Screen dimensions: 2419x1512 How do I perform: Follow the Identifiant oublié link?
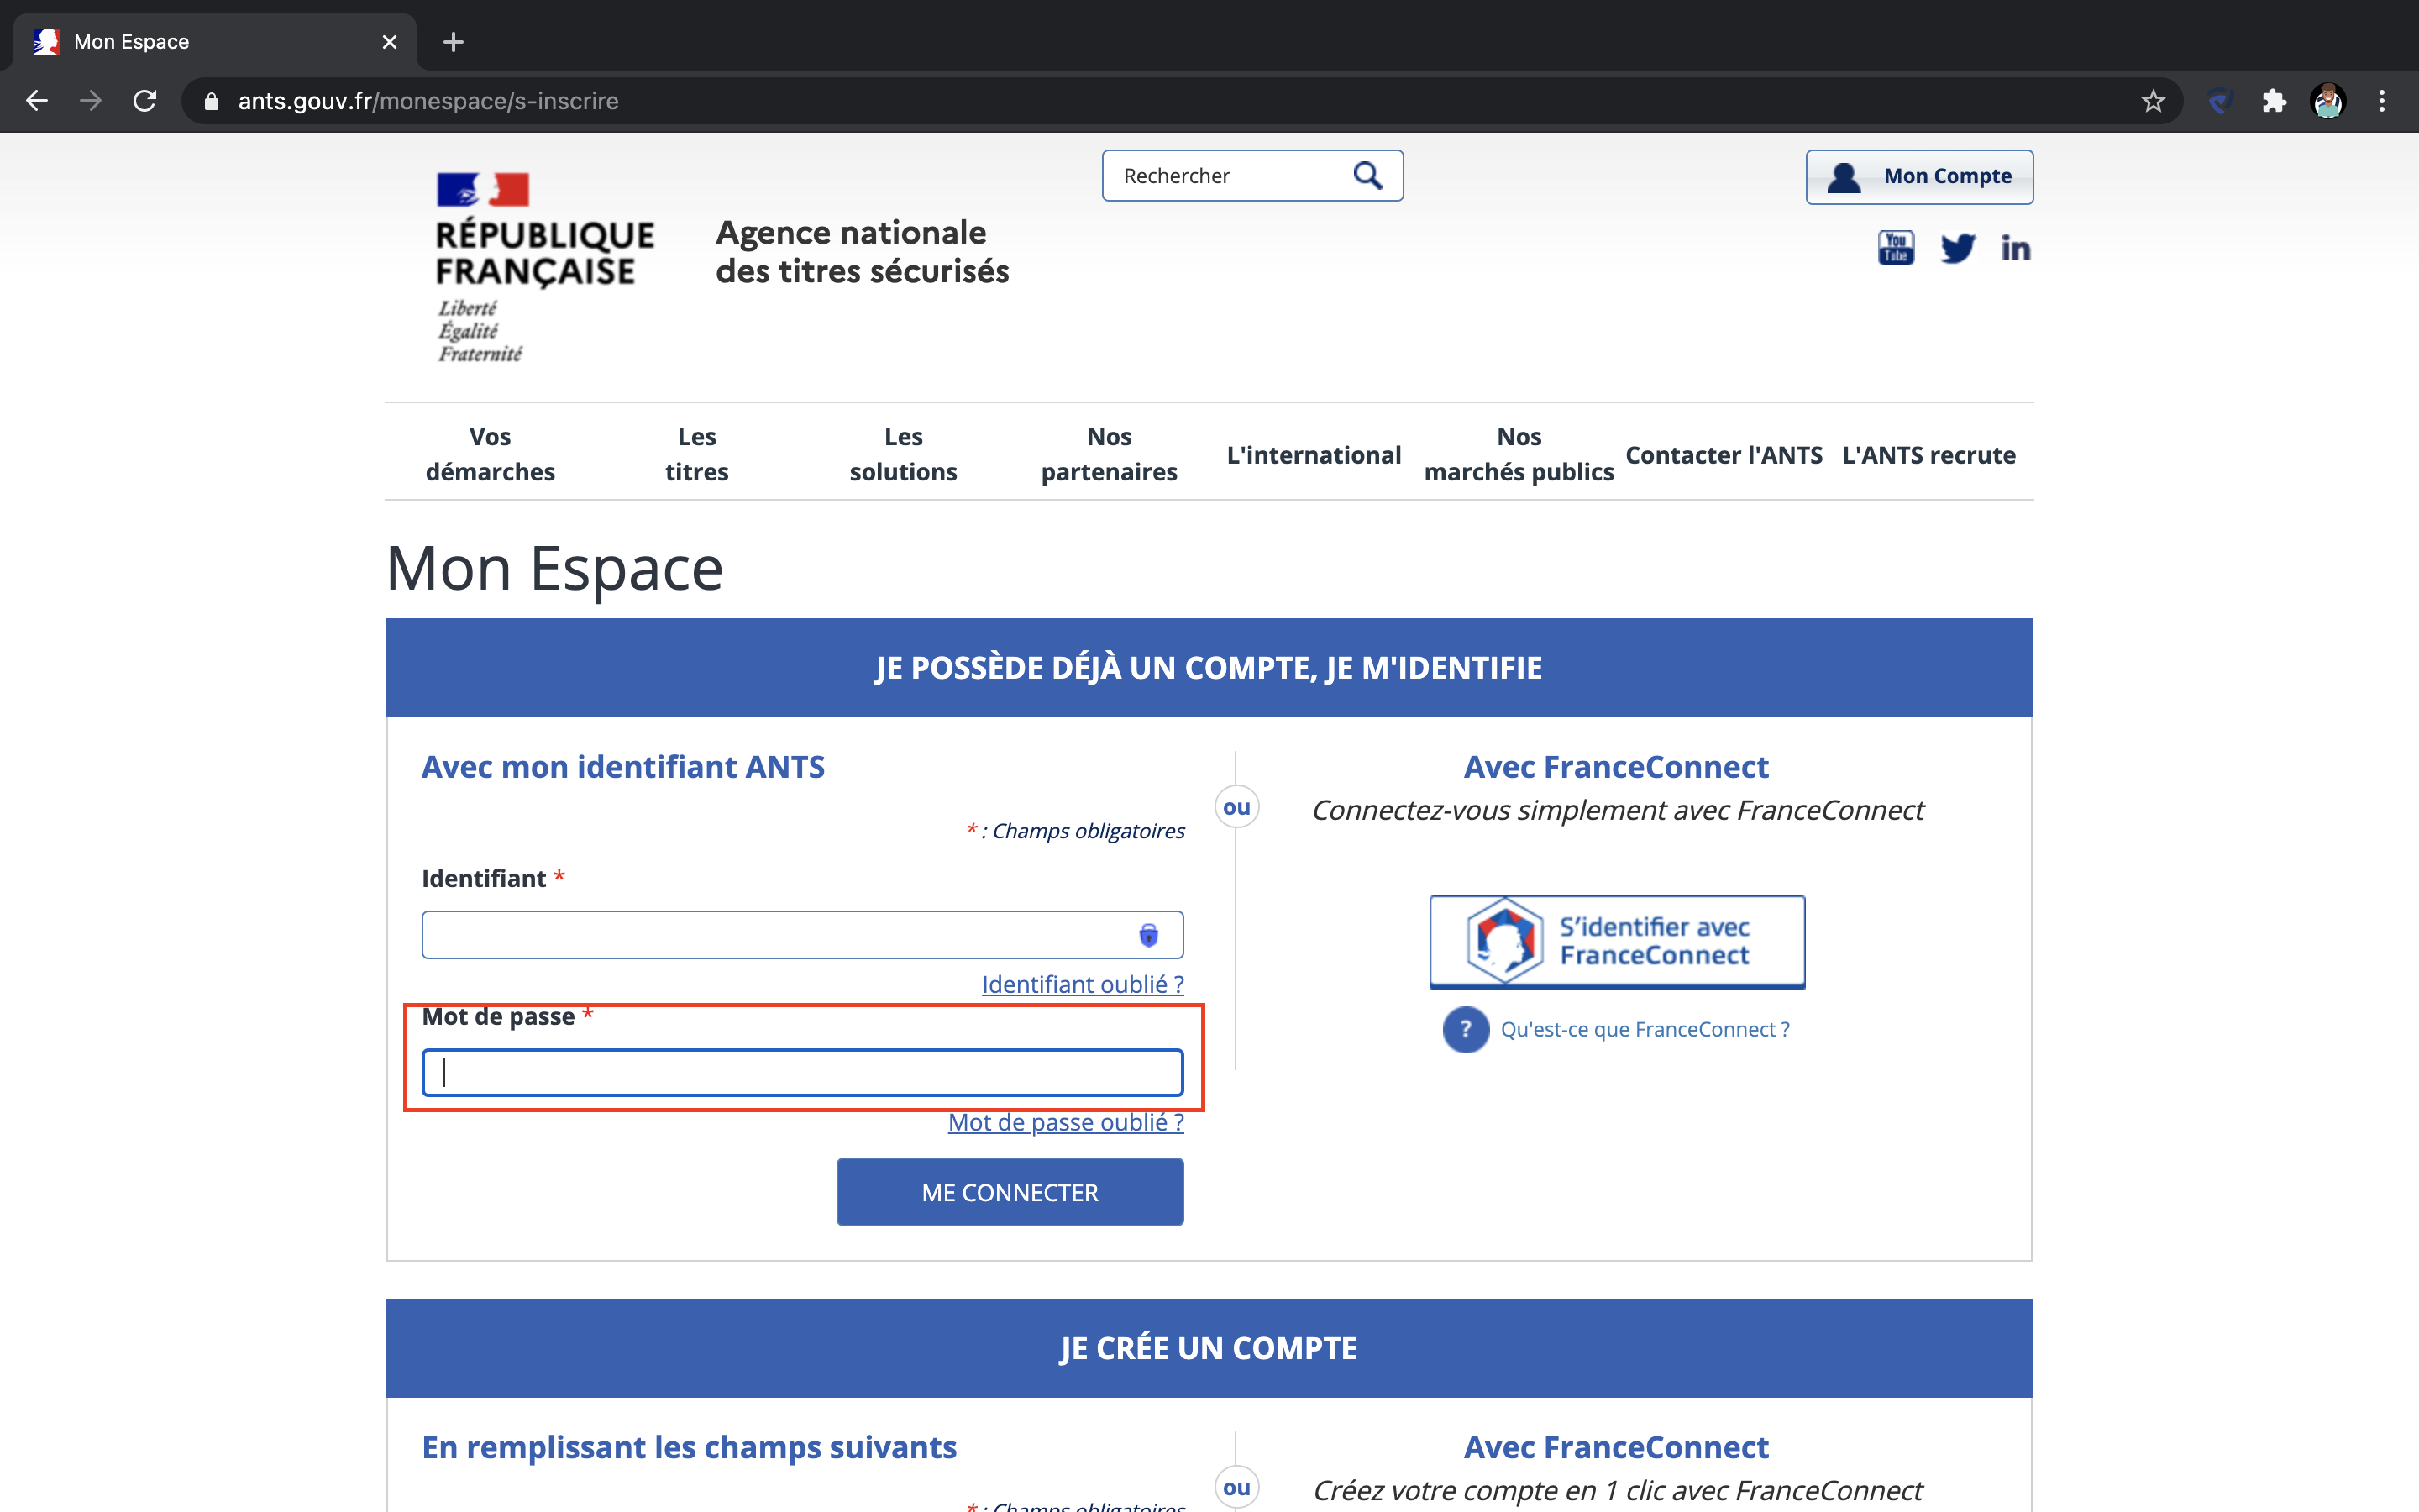click(x=1083, y=984)
